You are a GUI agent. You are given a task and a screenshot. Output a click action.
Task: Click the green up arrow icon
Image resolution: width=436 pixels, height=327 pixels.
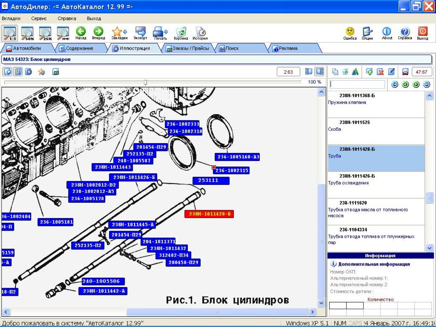click(x=370, y=72)
